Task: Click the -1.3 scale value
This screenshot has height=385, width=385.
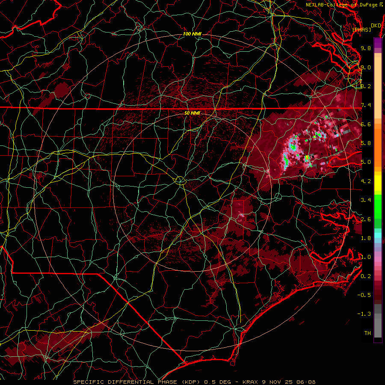Action: coord(364,314)
